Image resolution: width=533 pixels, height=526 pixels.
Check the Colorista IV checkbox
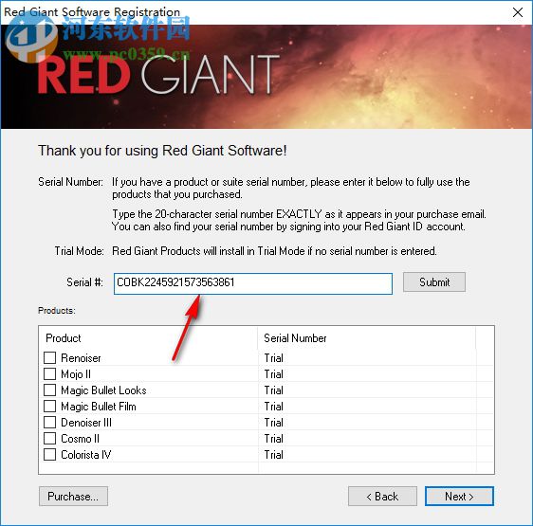click(49, 454)
